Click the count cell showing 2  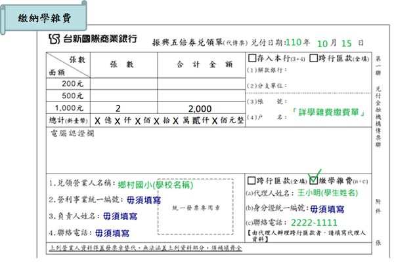(x=124, y=108)
